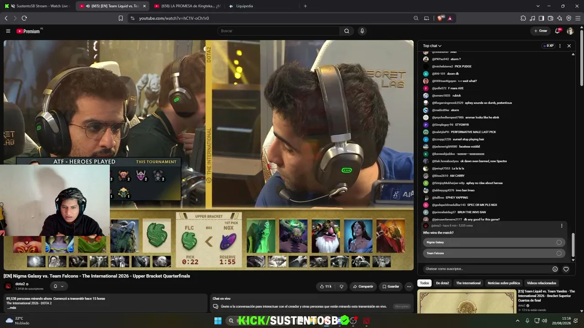Viewport: 584px width, 328px height.
Task: Open the dota2 channel avatar
Action: tap(8, 286)
